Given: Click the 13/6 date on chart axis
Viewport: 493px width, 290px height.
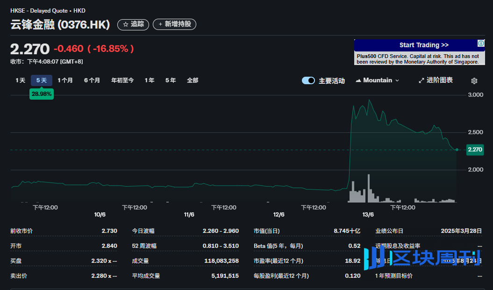Looking at the screenshot, I should [368, 214].
